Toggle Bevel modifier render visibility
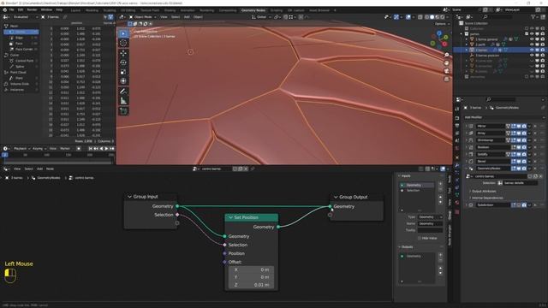 (524, 162)
